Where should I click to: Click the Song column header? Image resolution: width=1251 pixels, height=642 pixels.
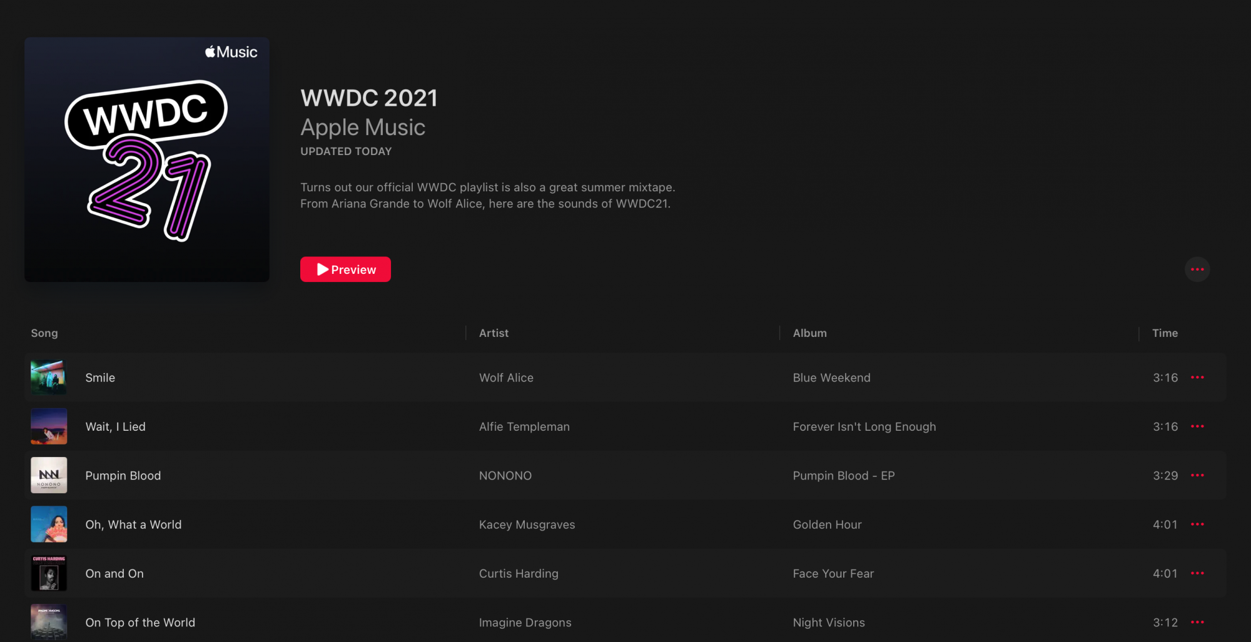tap(44, 333)
